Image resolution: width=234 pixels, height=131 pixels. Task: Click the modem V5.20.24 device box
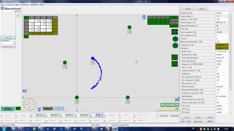tap(8, 109)
